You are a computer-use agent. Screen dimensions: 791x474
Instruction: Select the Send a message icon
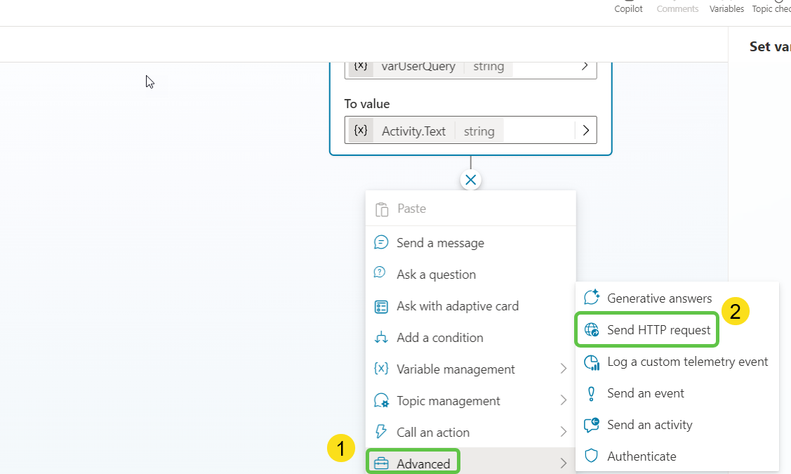click(x=381, y=242)
